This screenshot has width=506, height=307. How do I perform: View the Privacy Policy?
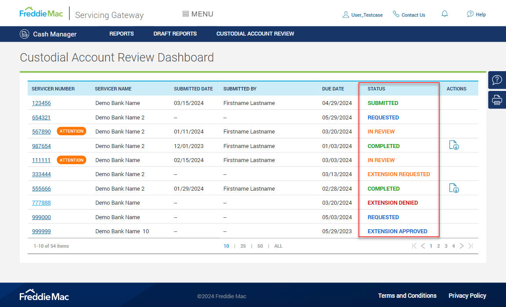[467, 296]
